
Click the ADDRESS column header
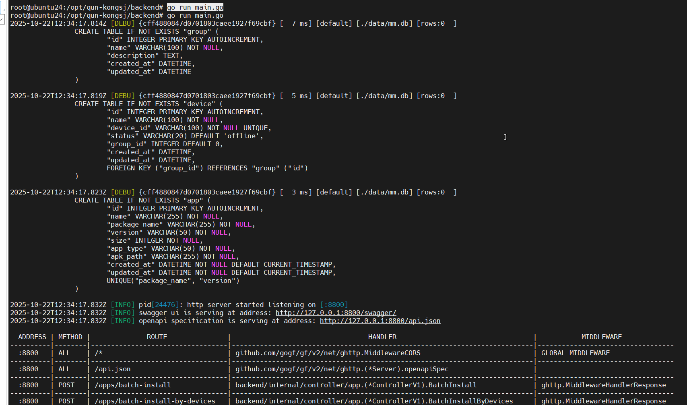pyautogui.click(x=32, y=337)
